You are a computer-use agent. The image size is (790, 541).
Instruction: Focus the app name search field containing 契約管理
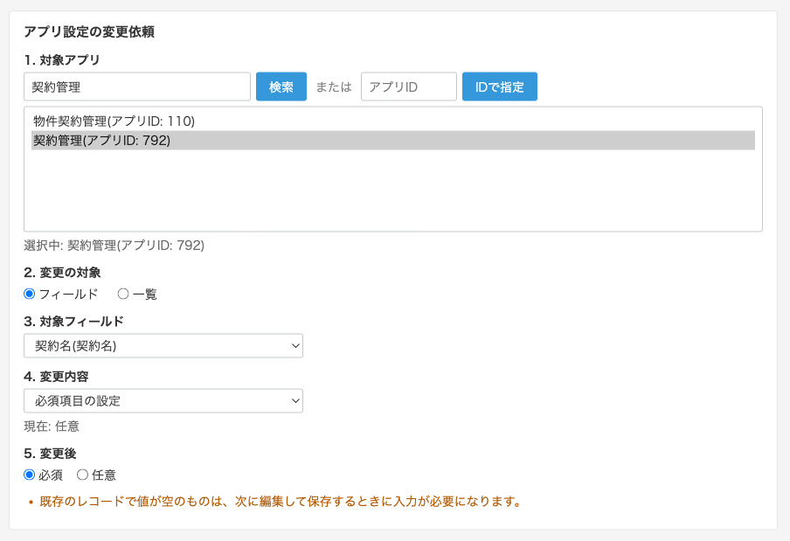click(x=137, y=87)
